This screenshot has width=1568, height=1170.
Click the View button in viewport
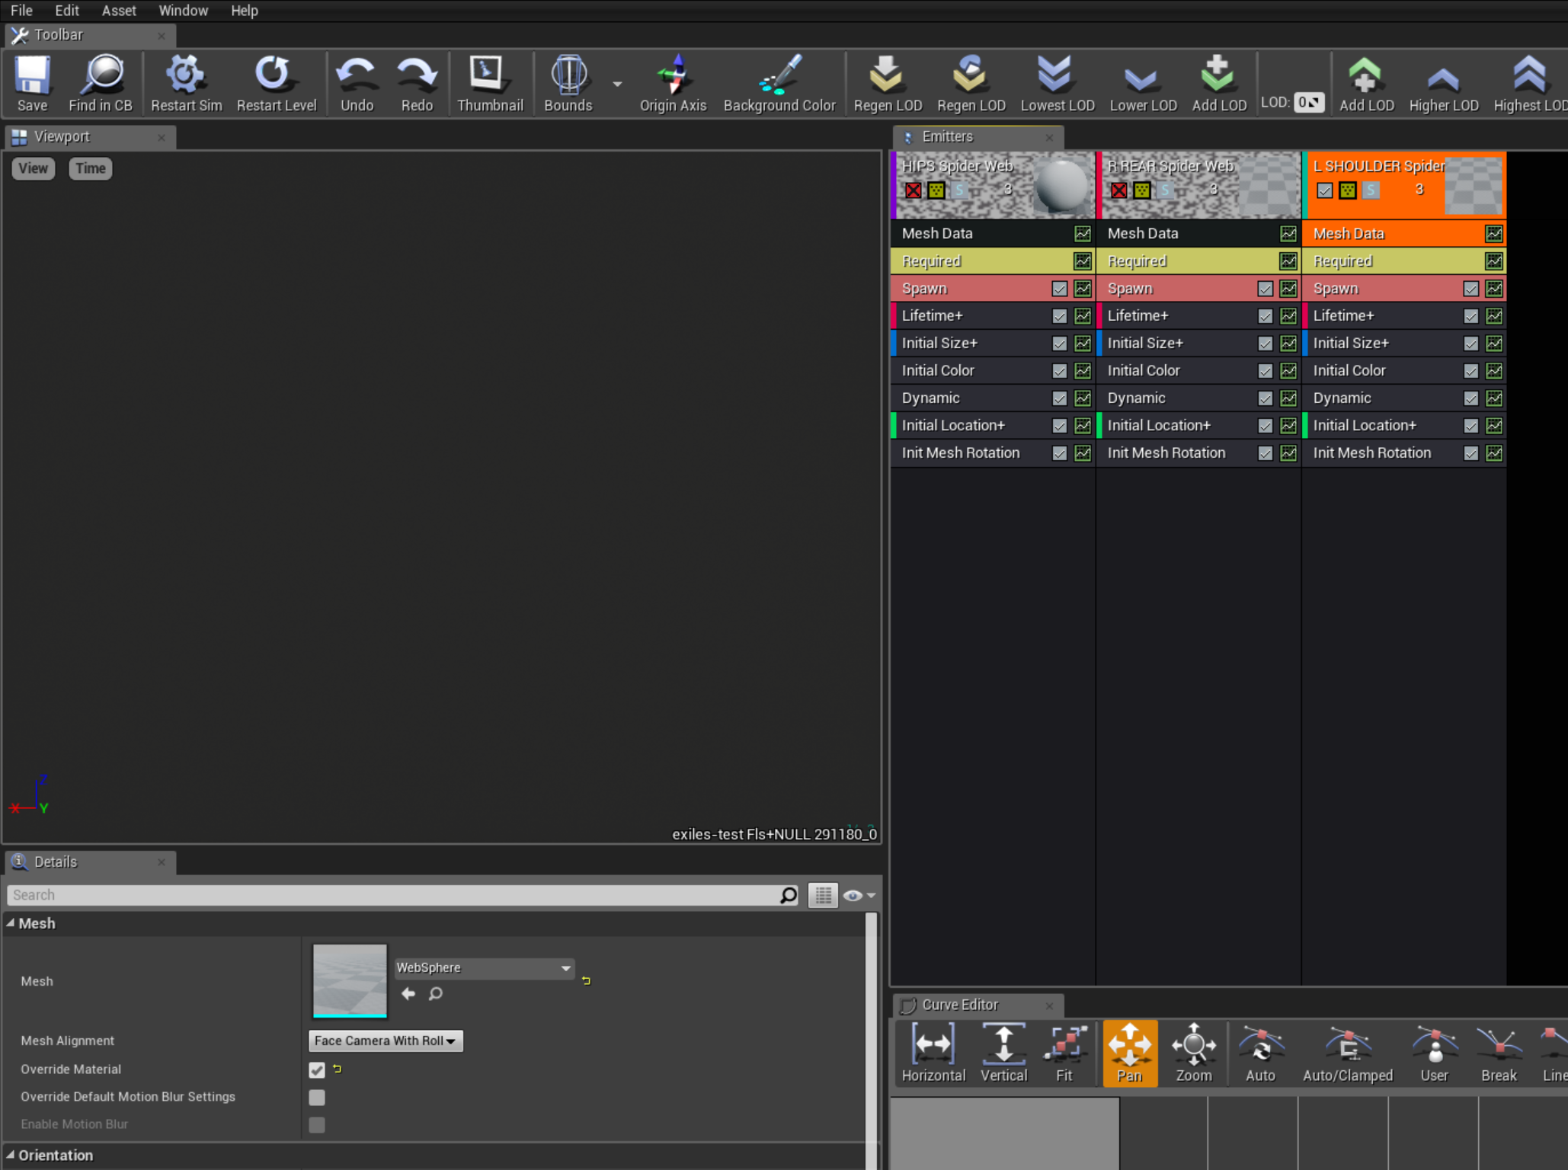(34, 168)
